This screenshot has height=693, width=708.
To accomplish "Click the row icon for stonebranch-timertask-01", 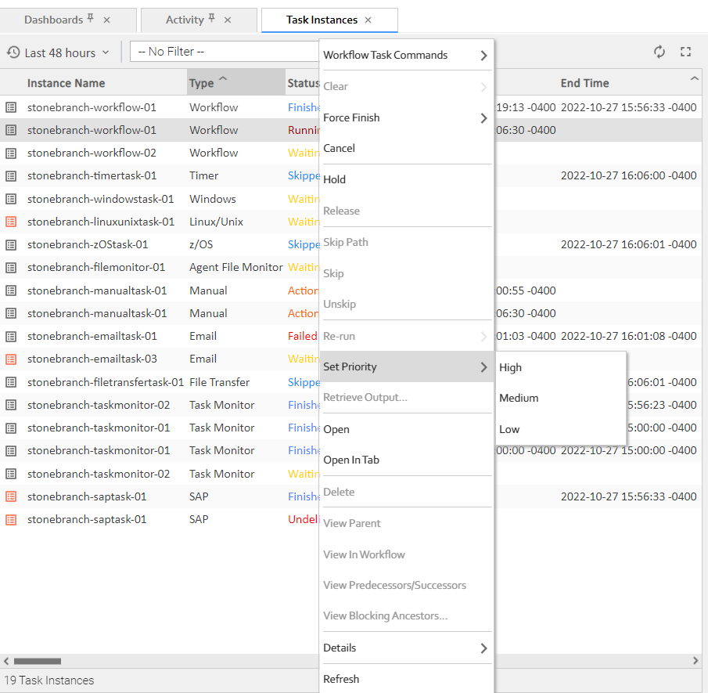I will point(11,175).
